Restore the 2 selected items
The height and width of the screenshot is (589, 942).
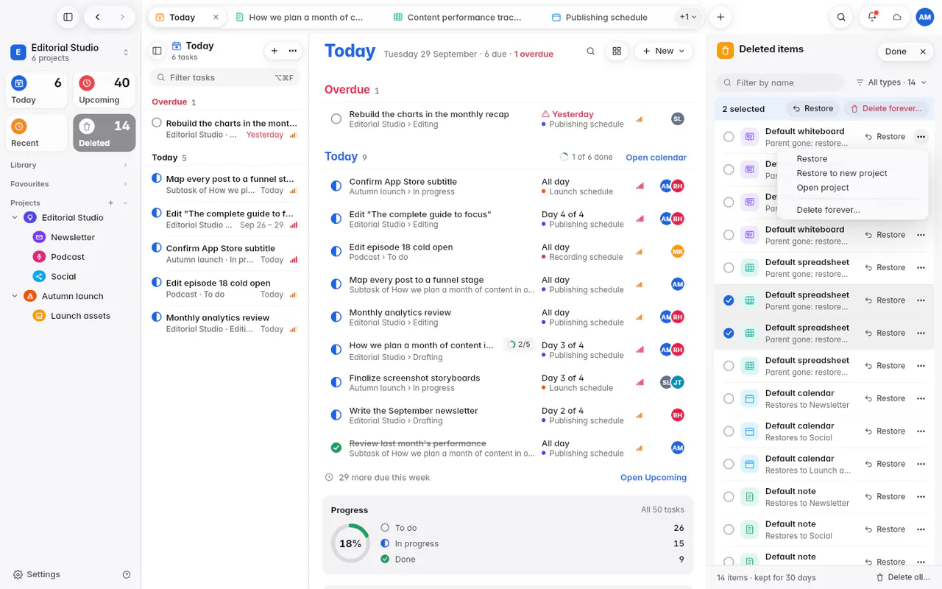click(812, 109)
